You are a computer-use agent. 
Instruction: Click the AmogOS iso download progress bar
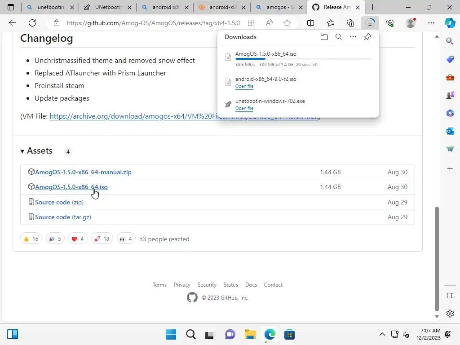coord(303,59)
